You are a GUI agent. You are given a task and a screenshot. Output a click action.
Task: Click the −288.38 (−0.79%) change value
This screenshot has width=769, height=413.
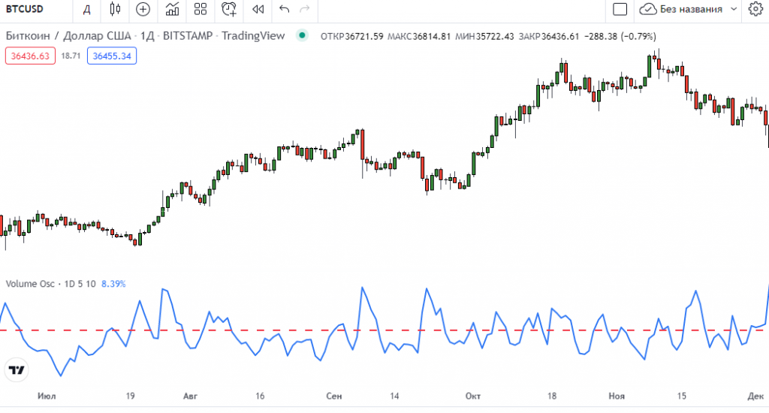tap(620, 36)
